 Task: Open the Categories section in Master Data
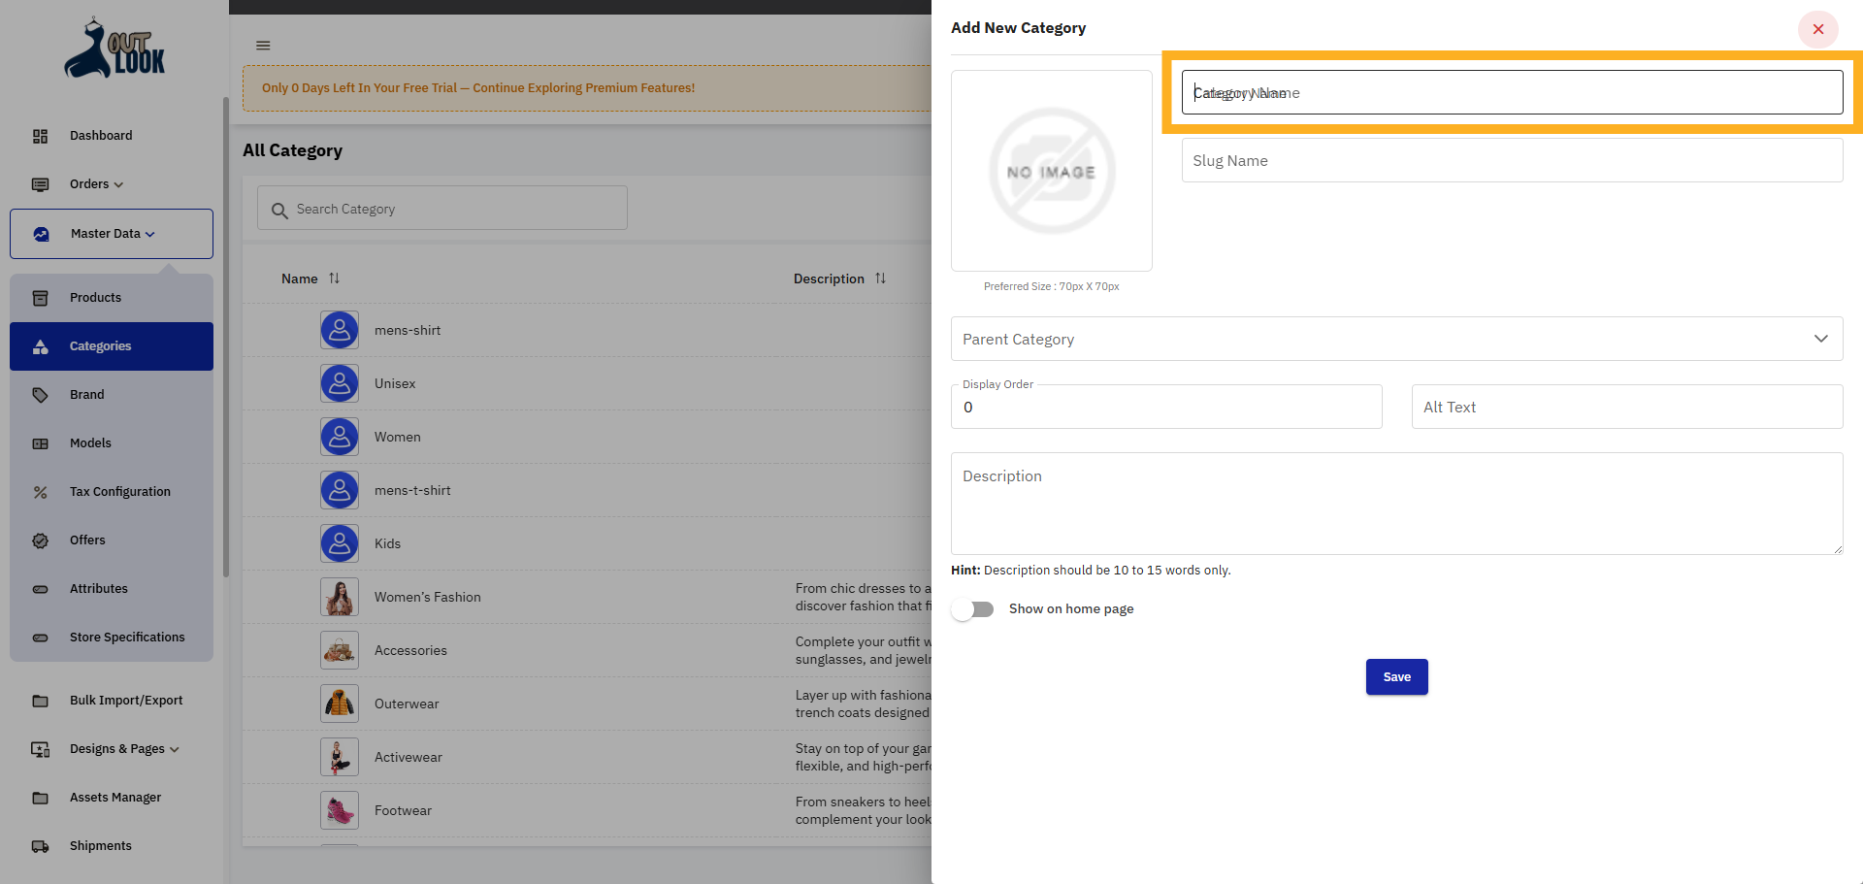100,346
